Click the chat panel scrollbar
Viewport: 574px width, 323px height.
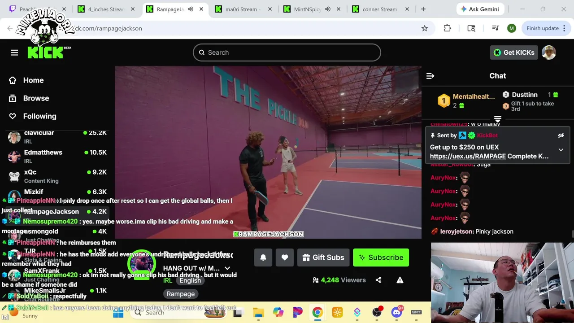pyautogui.click(x=572, y=234)
